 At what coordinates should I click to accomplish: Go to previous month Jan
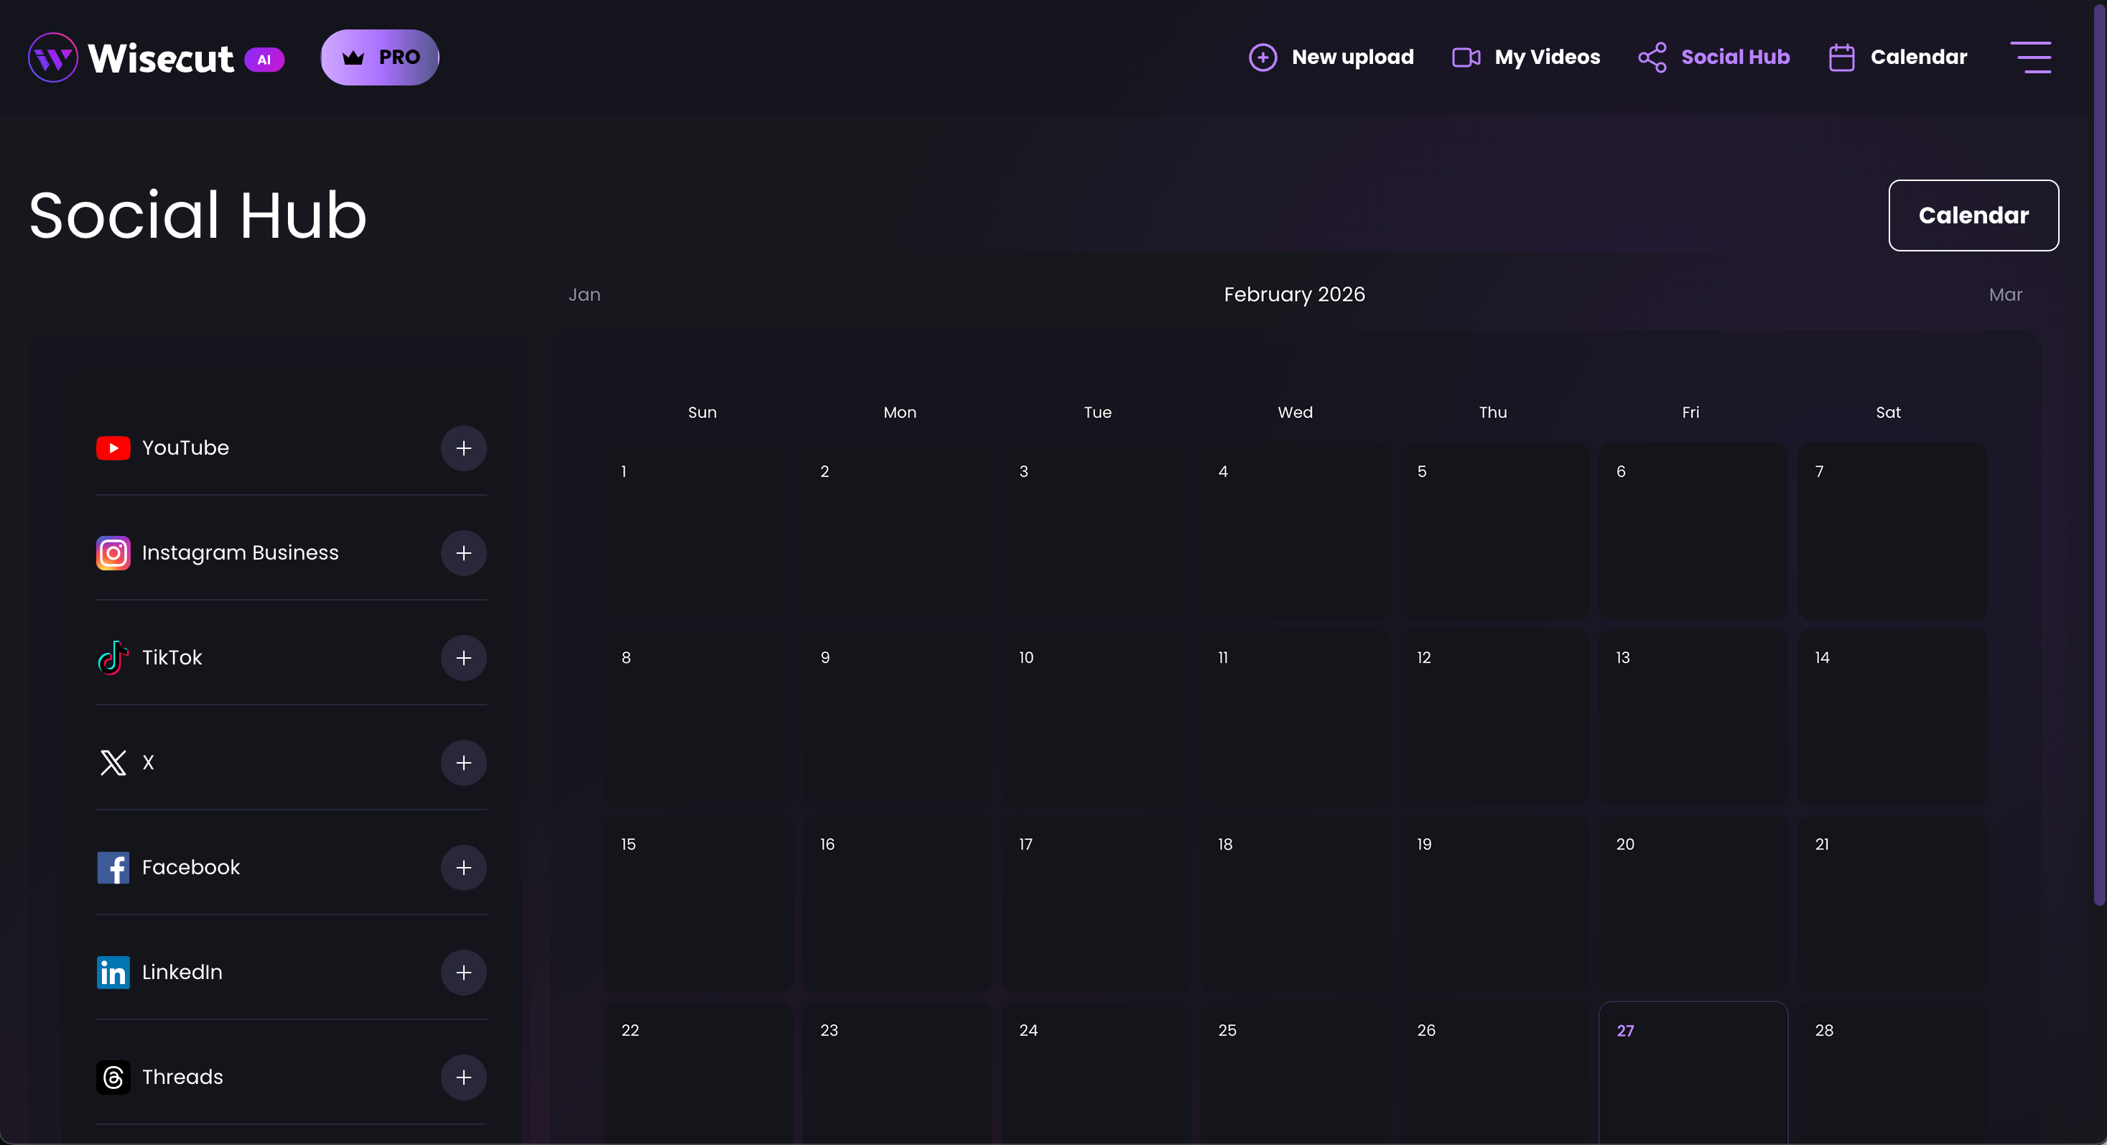(584, 295)
